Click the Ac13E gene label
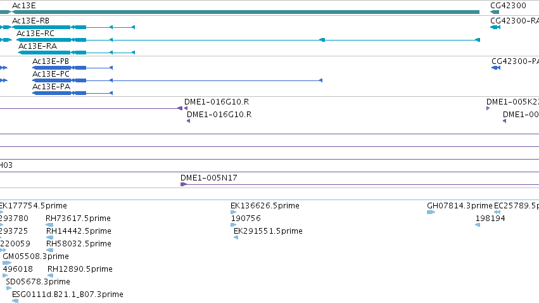The image size is (539, 304). (23, 6)
